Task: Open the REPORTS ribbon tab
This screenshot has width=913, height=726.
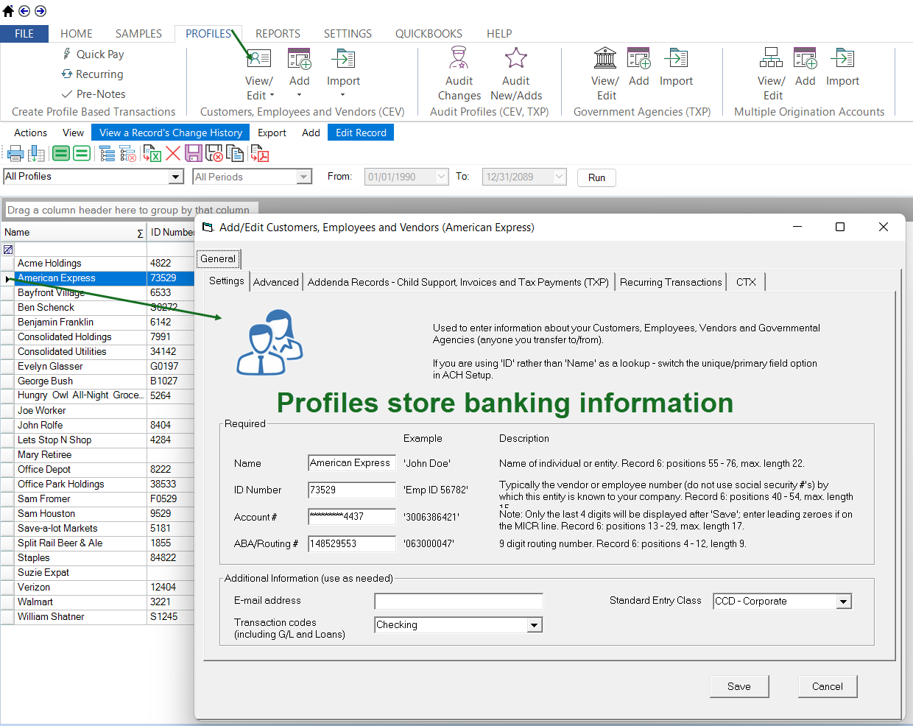Action: pos(278,34)
